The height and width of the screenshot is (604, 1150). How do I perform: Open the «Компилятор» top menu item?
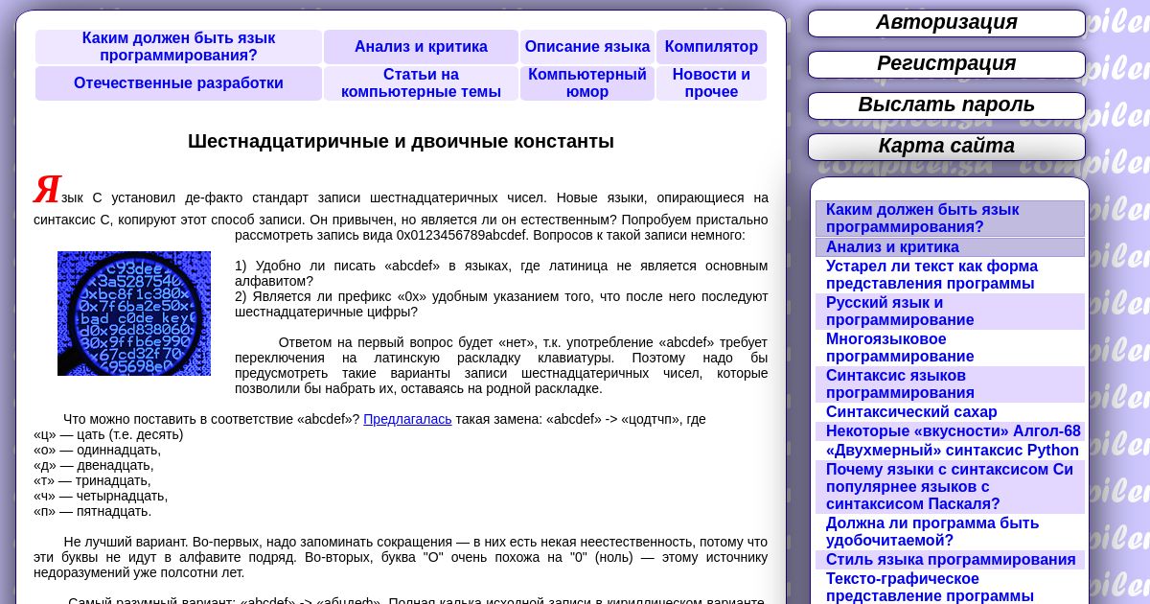pyautogui.click(x=711, y=47)
